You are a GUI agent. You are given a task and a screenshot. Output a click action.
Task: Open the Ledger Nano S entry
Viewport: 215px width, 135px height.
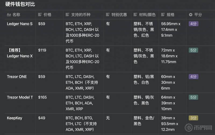click(20, 24)
